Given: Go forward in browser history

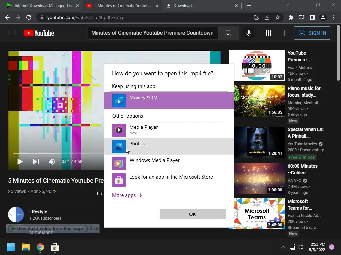Looking at the screenshot, I should pos(18,17).
